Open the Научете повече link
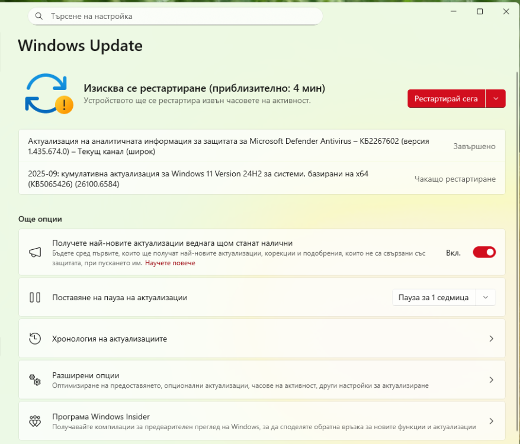The image size is (520, 444). (x=170, y=263)
